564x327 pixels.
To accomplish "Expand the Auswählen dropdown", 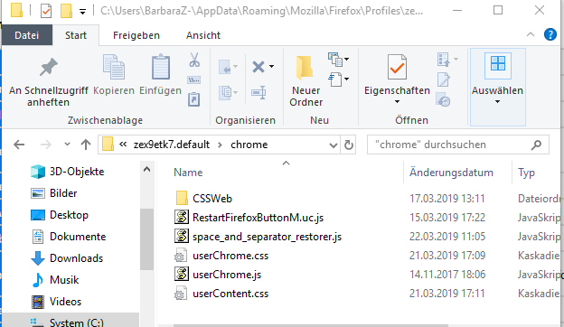I will [497, 87].
